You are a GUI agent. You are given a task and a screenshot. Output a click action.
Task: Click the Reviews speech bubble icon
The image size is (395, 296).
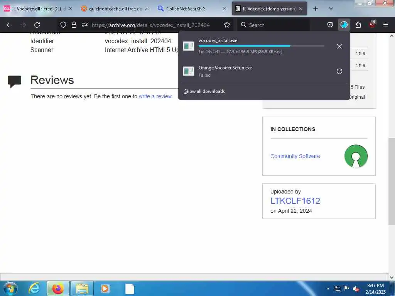(14, 81)
